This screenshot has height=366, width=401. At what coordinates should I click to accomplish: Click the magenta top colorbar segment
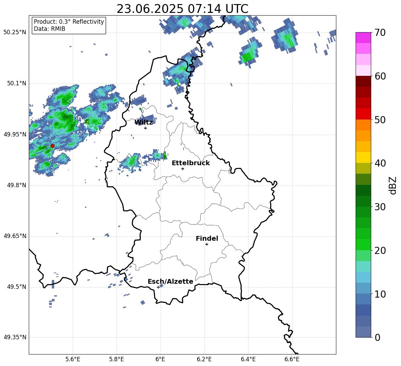[363, 38]
